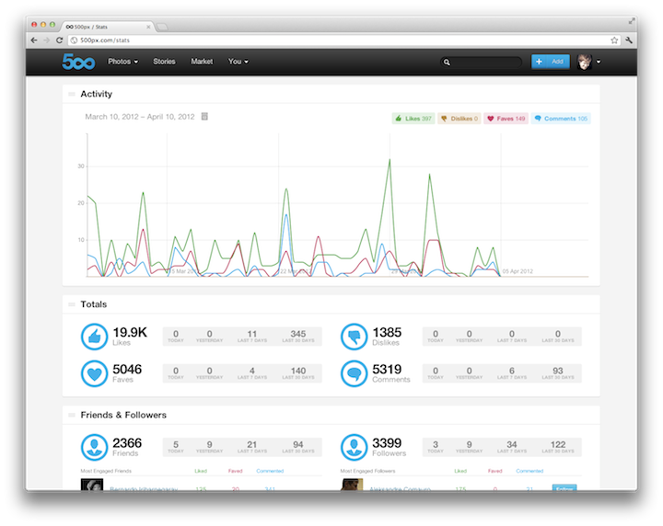Click the browser forward arrow
663x526 pixels.
tap(47, 40)
